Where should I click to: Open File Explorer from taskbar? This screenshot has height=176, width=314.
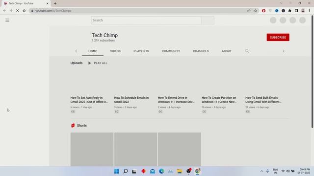[180, 171]
